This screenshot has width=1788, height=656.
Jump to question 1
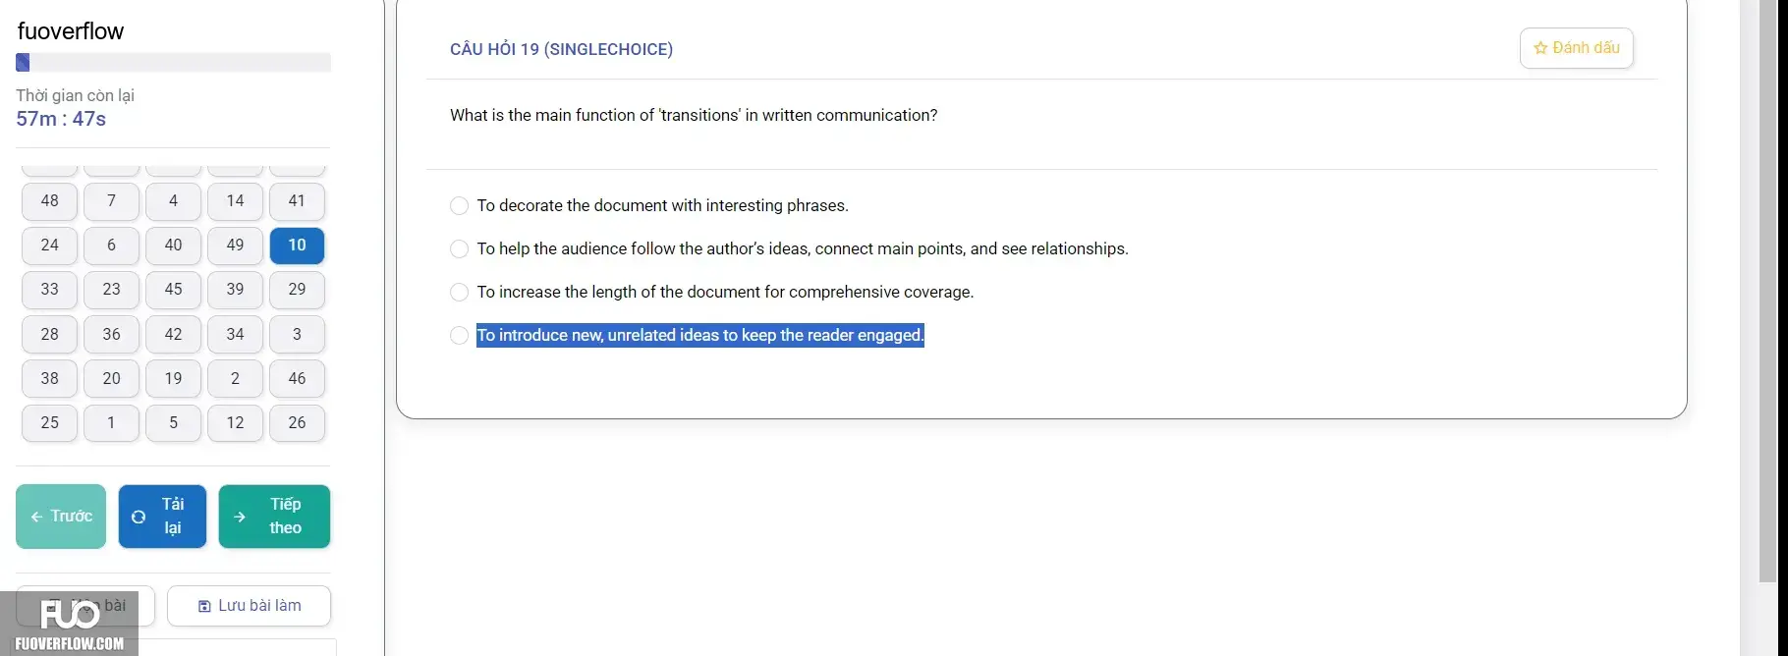(111, 423)
